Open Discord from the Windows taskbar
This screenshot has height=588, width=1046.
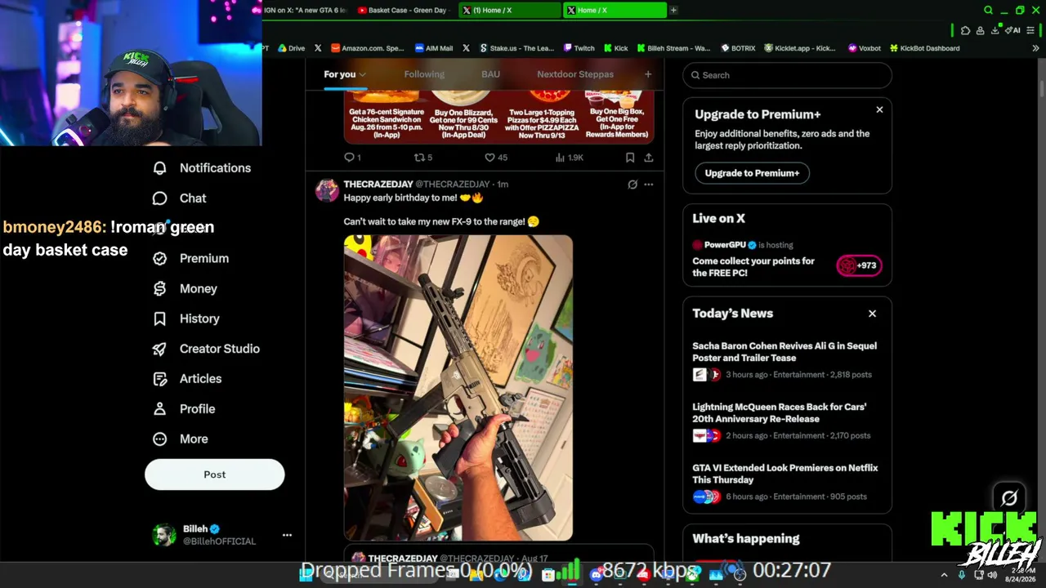[596, 574]
